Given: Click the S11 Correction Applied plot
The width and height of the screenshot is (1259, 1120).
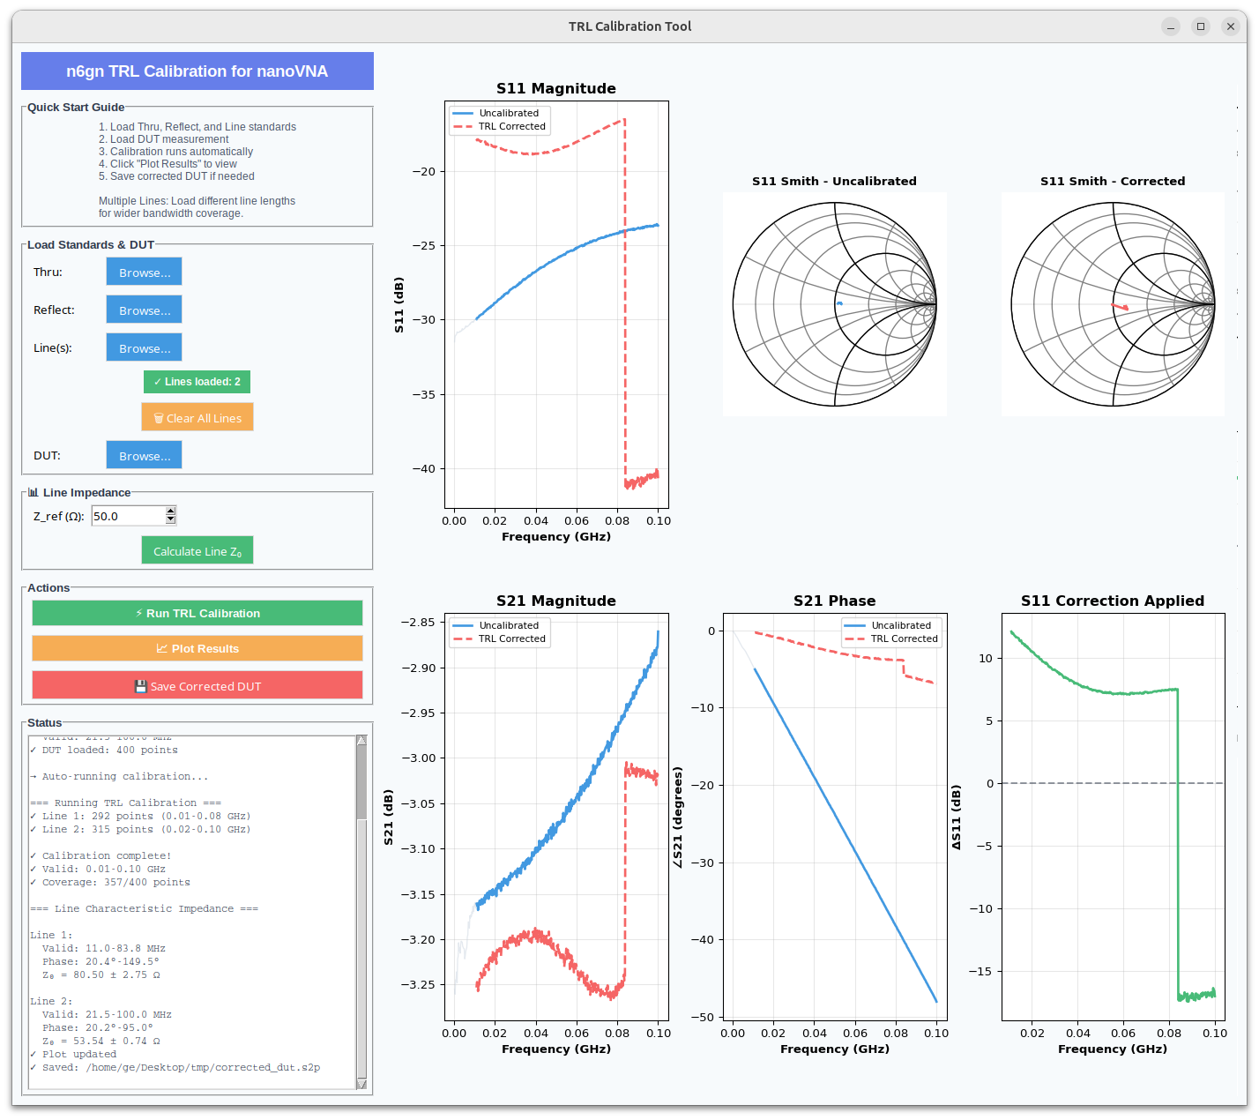Looking at the screenshot, I should [x=1113, y=816].
